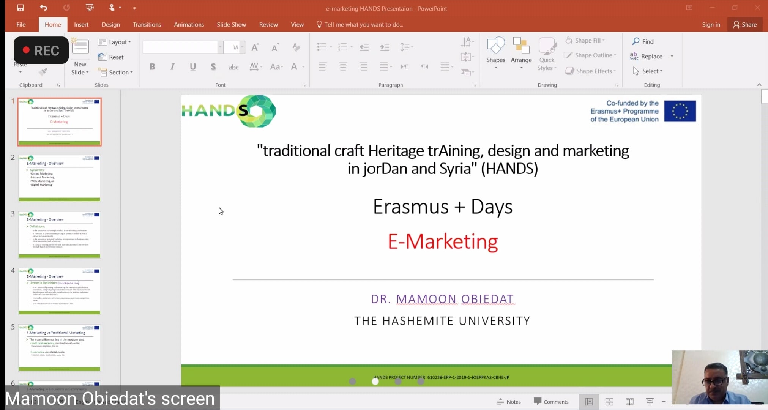
Task: Align text right
Action: tap(364, 67)
